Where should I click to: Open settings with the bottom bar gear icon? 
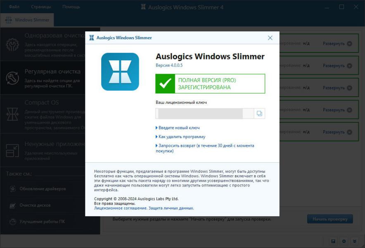click(x=344, y=241)
